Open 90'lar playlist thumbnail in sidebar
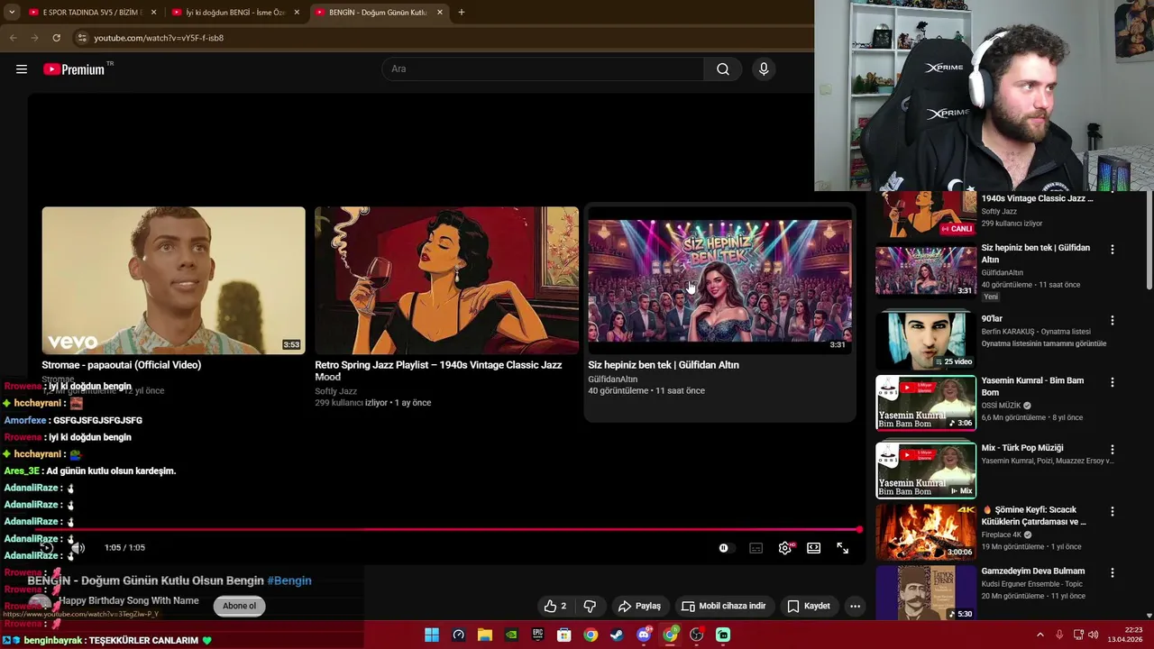This screenshot has height=649, width=1154. point(926,341)
